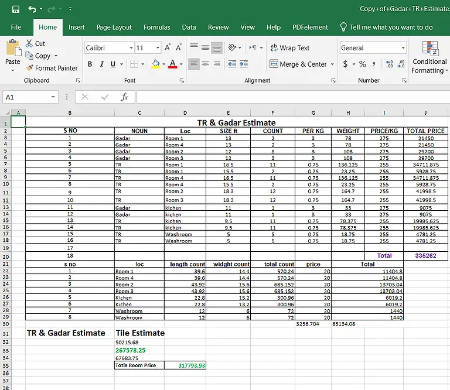This screenshot has height=390, width=450.
Task: Select column B header
Action: (70, 112)
